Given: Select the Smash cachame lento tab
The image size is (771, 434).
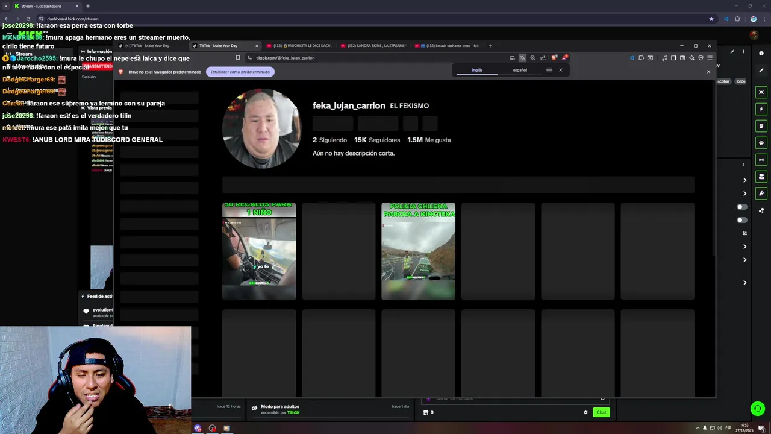Looking at the screenshot, I should click(x=447, y=46).
